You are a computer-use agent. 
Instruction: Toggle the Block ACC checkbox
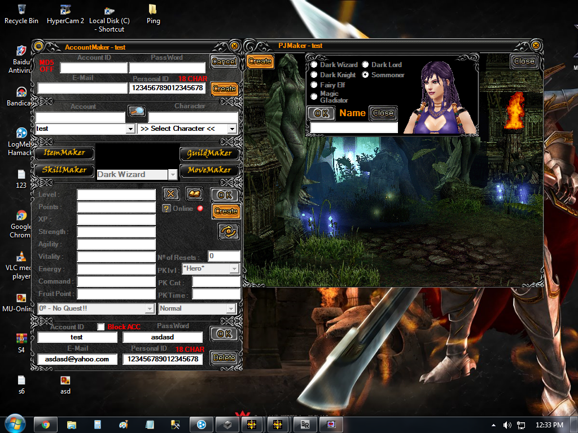pos(100,326)
